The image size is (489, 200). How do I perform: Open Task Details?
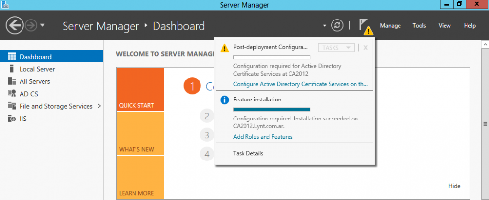point(248,153)
